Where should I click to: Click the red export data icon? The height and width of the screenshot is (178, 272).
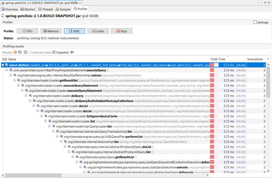(x=72, y=52)
